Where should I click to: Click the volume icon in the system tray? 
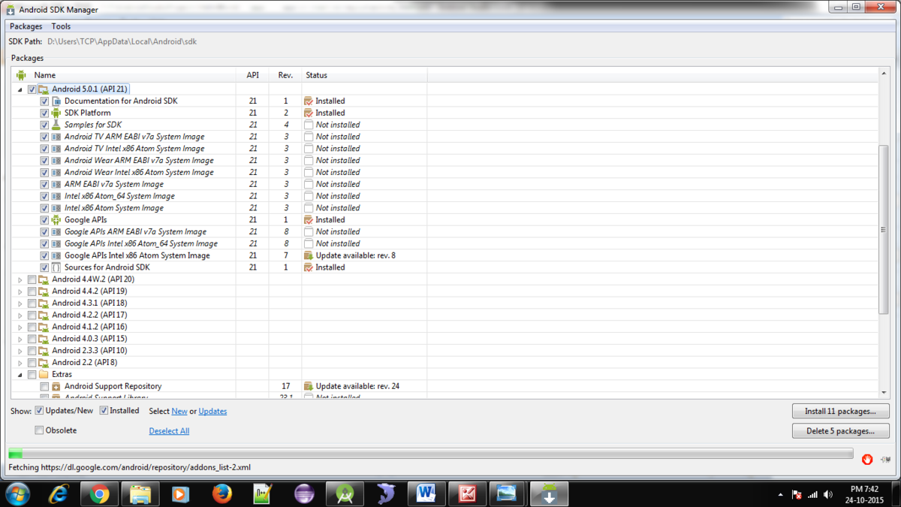828,495
